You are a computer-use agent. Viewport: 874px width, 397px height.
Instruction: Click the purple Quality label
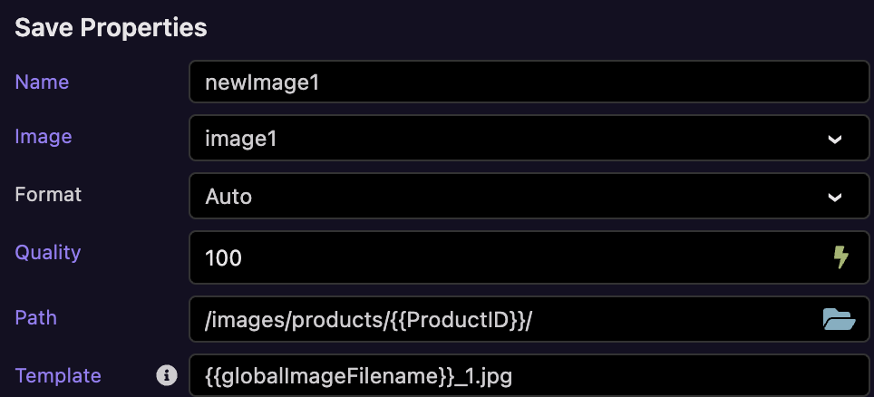pyautogui.click(x=47, y=253)
